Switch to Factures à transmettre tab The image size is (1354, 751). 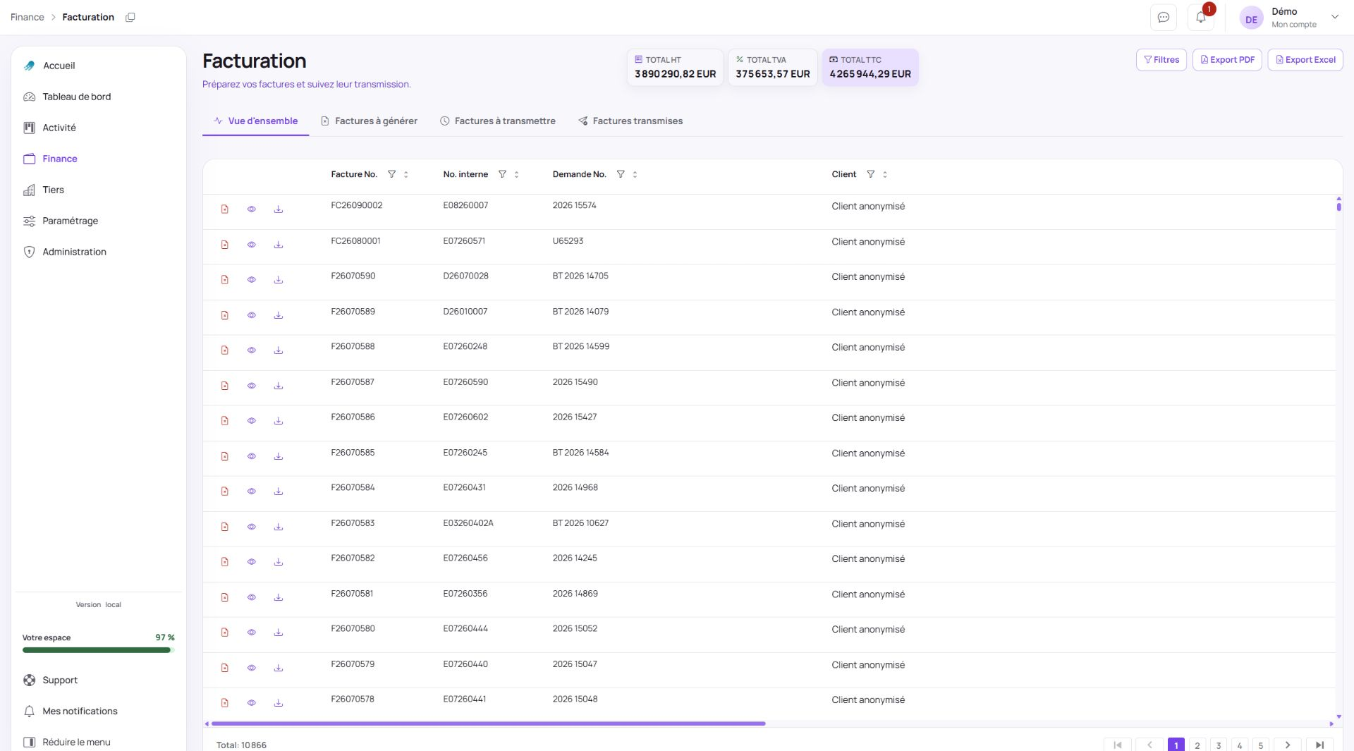tap(498, 121)
